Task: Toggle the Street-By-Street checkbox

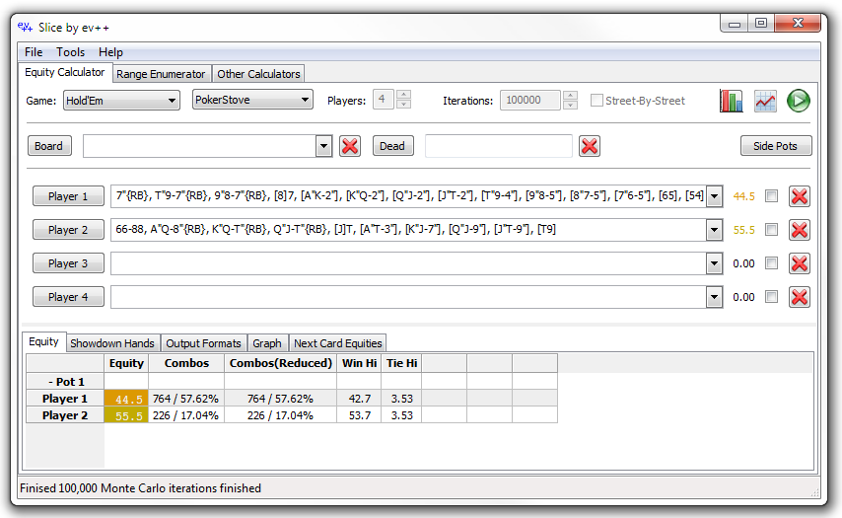Action: 596,101
